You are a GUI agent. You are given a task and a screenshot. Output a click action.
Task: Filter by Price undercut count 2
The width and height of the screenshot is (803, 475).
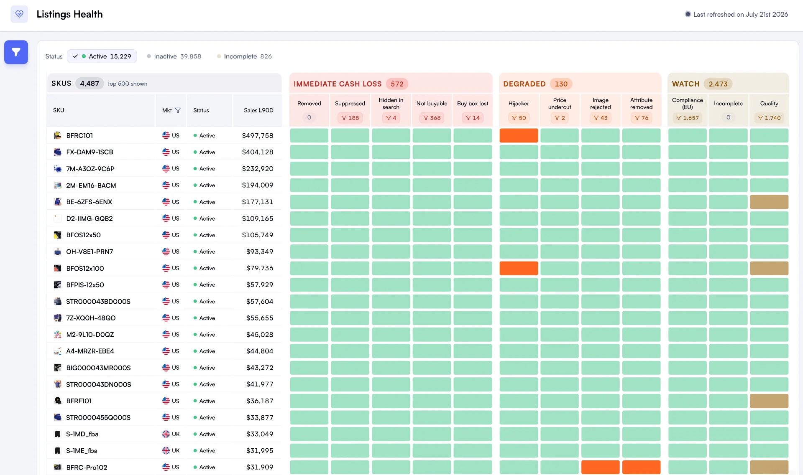click(560, 118)
